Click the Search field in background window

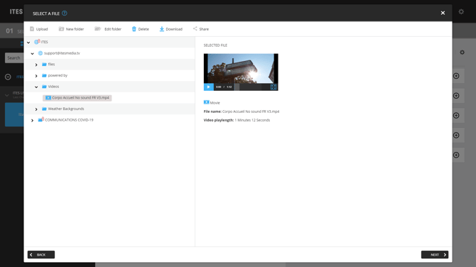coord(14,58)
